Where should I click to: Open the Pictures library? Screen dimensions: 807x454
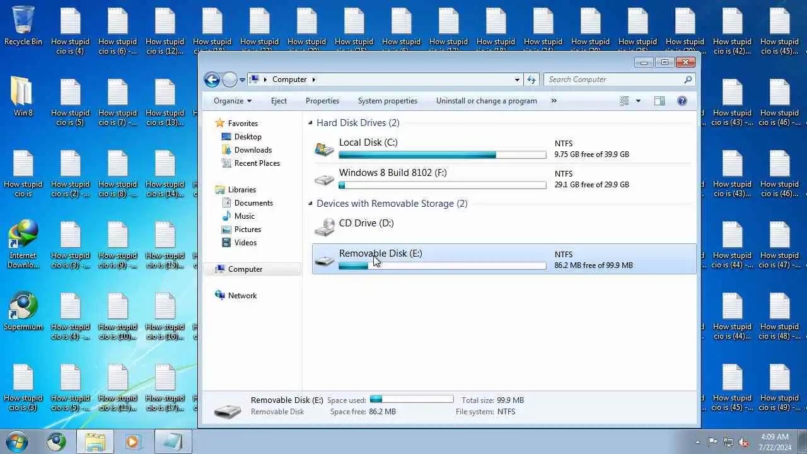tap(248, 230)
